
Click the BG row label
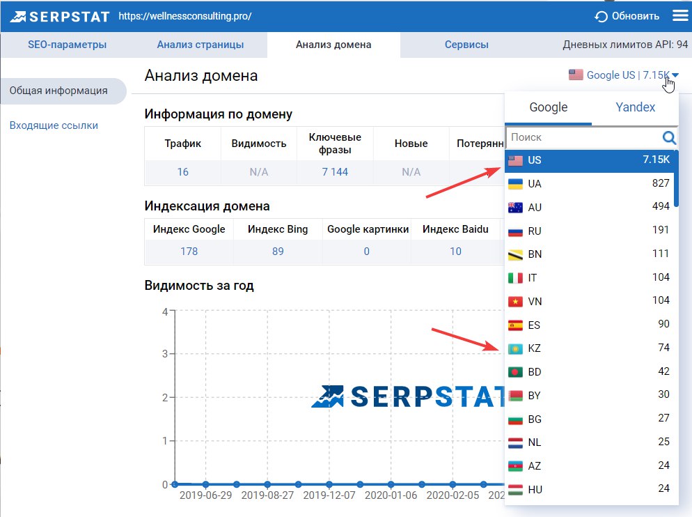(x=535, y=419)
